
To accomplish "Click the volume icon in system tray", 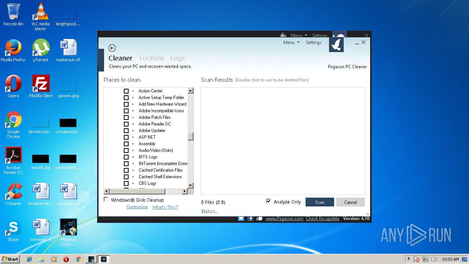I will tap(435, 259).
